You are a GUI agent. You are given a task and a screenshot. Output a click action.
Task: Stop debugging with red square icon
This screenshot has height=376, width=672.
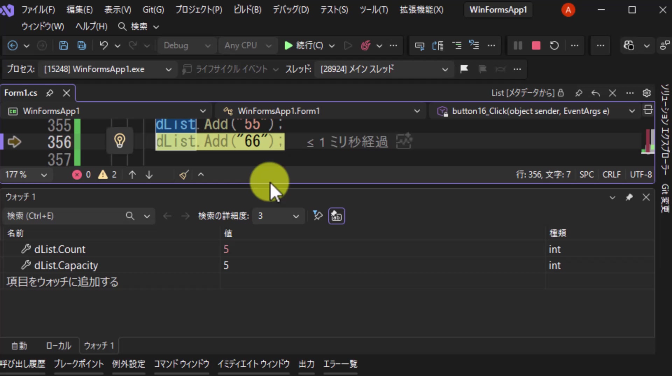[536, 45]
